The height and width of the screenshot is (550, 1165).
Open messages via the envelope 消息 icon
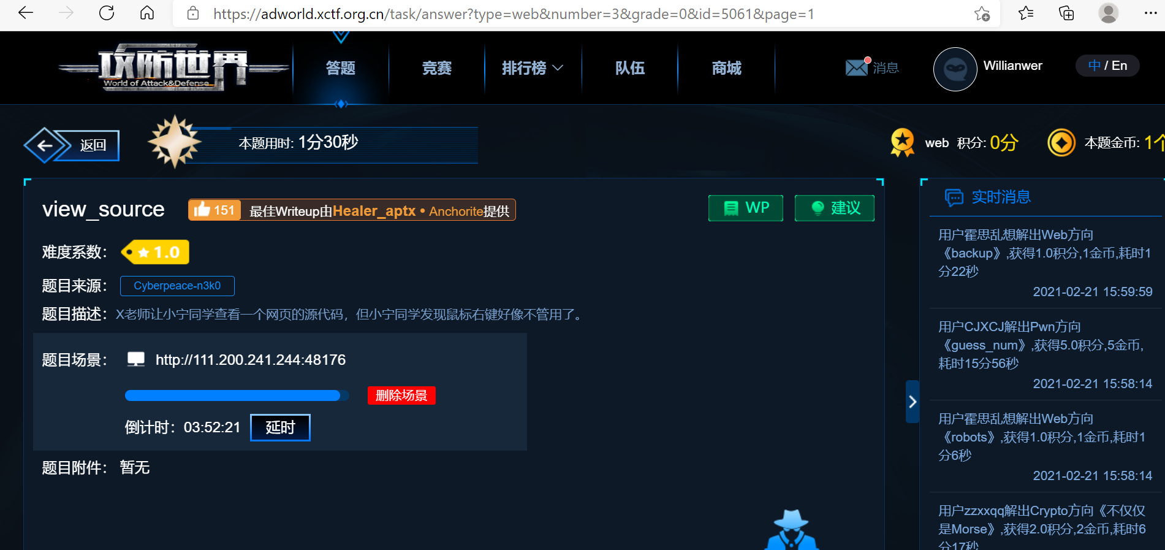871,67
